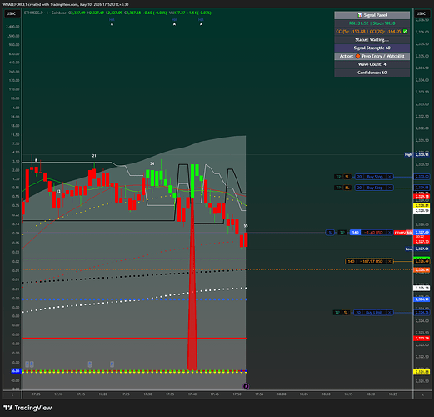Click the RSI and Stoch %K readout row
Image resolution: width=434 pixels, height=417 pixels.
point(372,23)
